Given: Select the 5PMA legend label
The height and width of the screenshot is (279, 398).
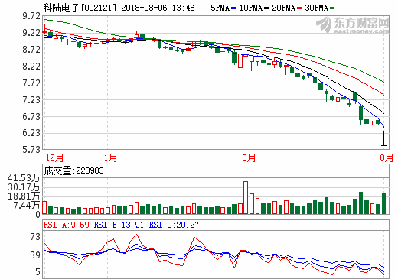Looking at the screenshot, I should click(x=220, y=8).
